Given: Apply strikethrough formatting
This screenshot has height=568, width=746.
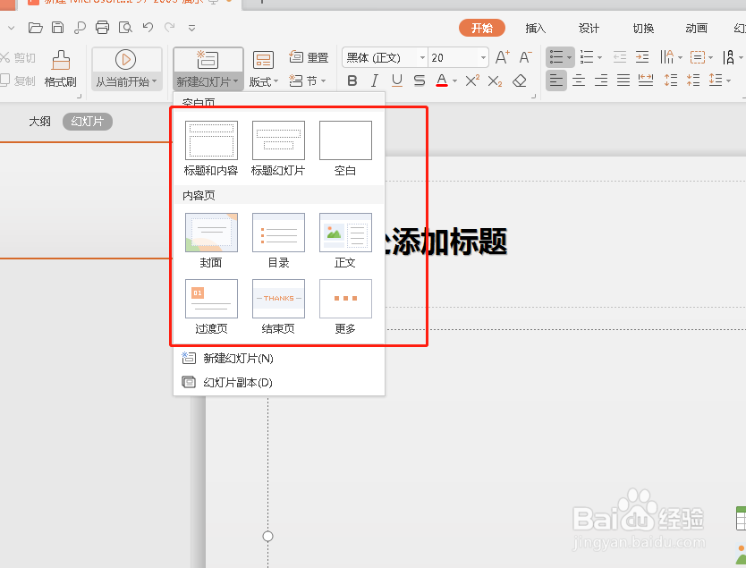Looking at the screenshot, I should tap(419, 81).
